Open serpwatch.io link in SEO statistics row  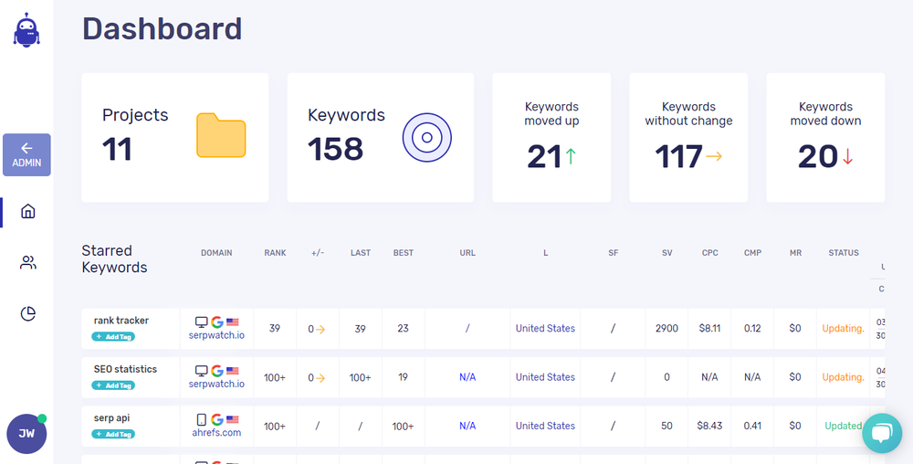tap(216, 385)
